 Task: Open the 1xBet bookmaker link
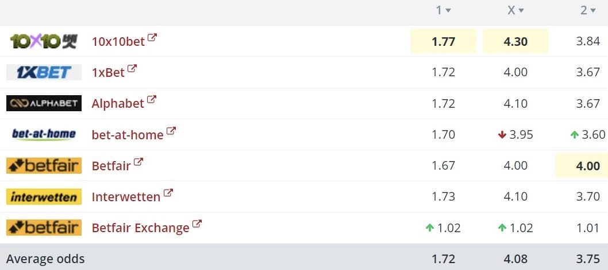pos(108,72)
